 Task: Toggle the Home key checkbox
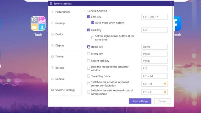click(x=89, y=47)
